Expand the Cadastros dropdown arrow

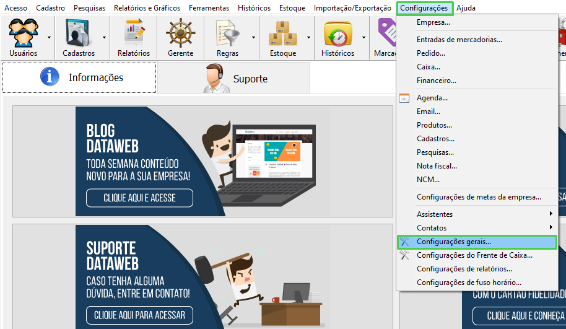coord(104,38)
